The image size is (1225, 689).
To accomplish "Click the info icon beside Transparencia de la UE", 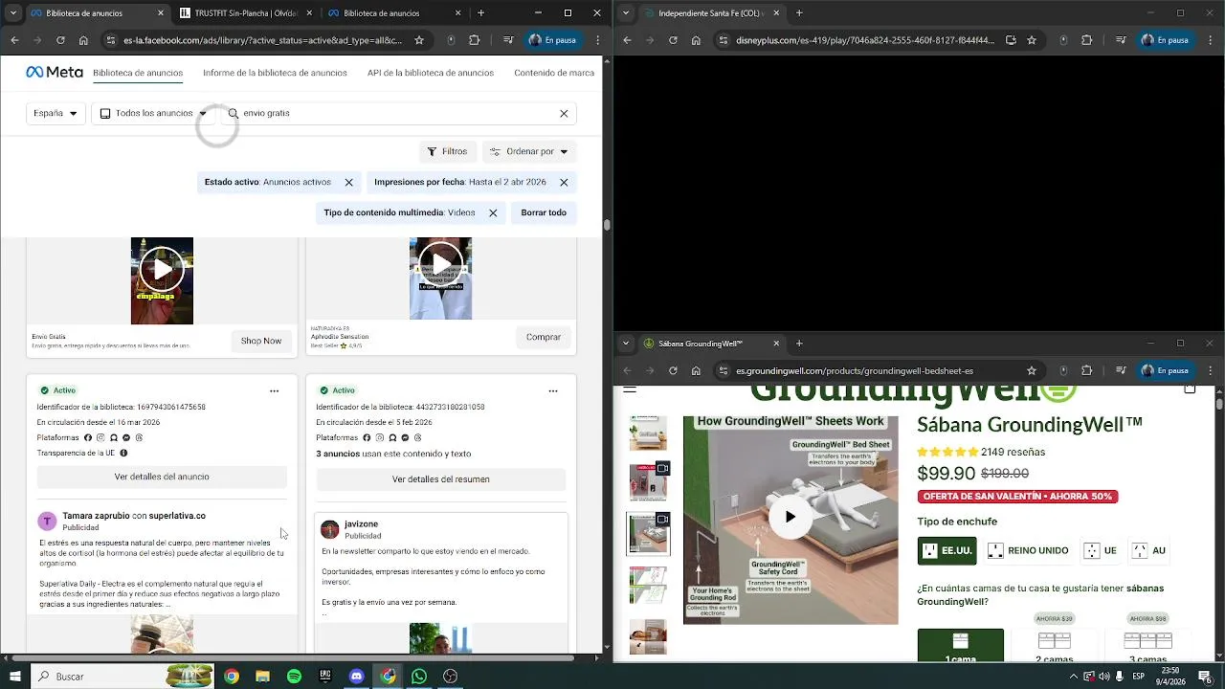I will pyautogui.click(x=123, y=453).
